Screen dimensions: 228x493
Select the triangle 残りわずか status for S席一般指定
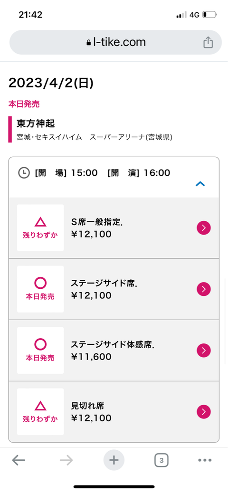click(40, 228)
